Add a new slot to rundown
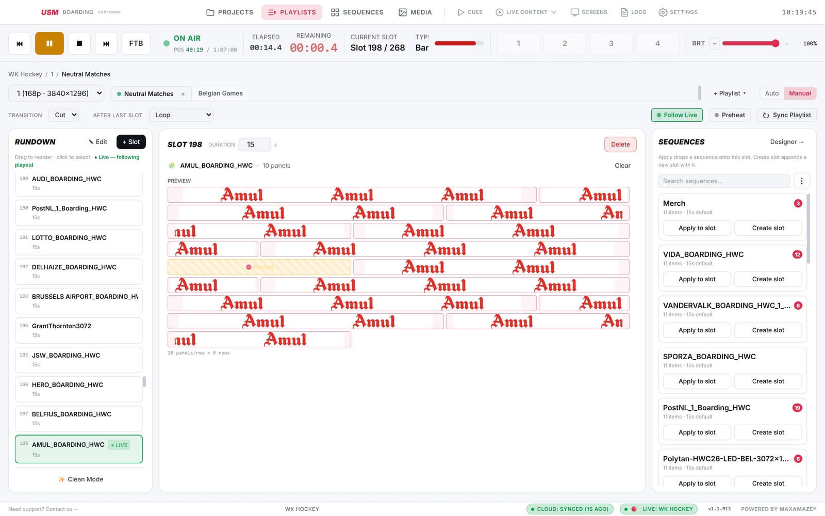 tap(131, 142)
